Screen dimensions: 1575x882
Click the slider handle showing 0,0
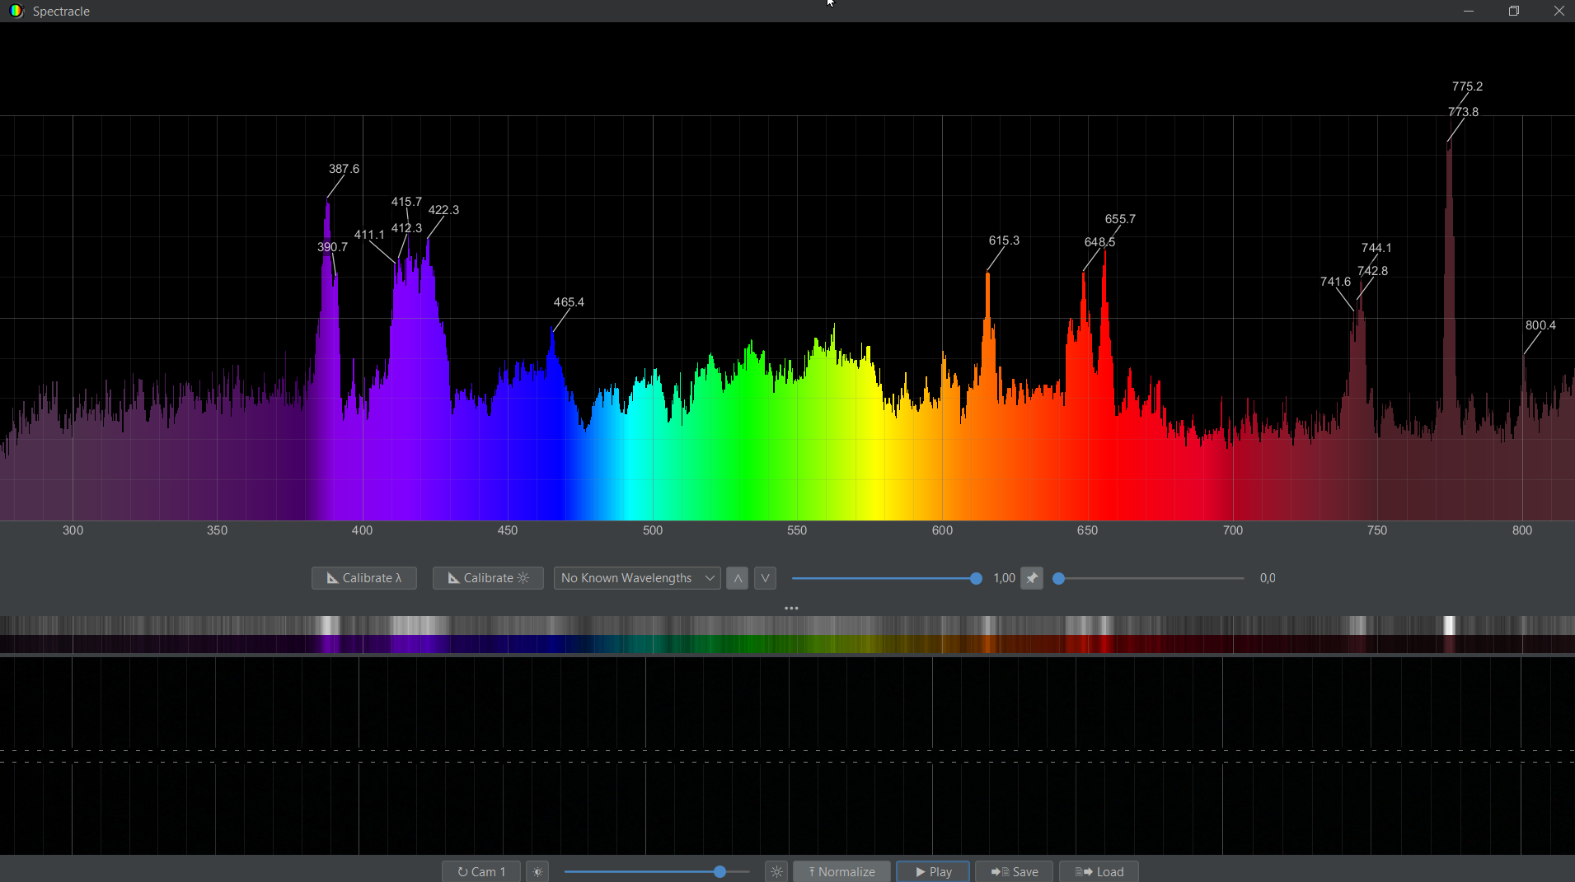click(1059, 578)
